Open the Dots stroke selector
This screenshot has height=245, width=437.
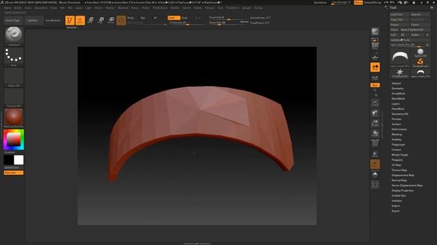14,57
